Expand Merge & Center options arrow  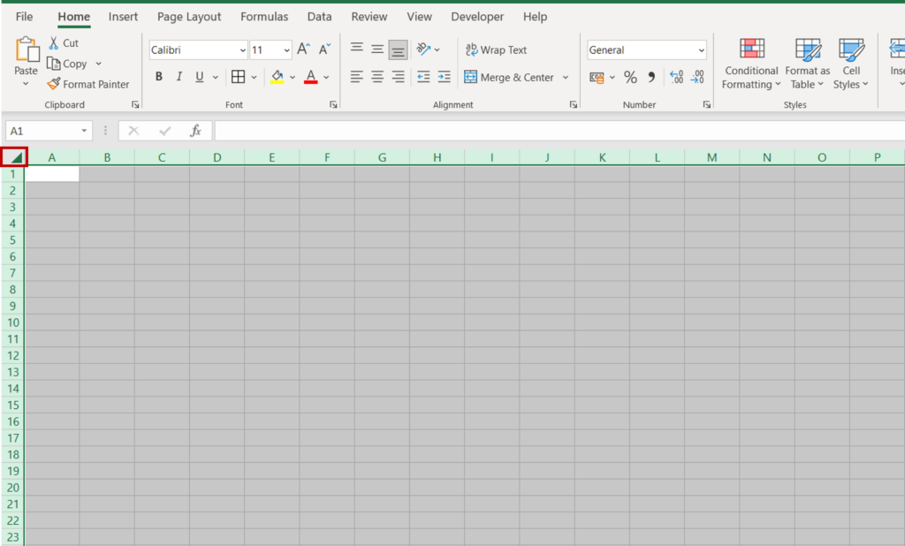[566, 78]
